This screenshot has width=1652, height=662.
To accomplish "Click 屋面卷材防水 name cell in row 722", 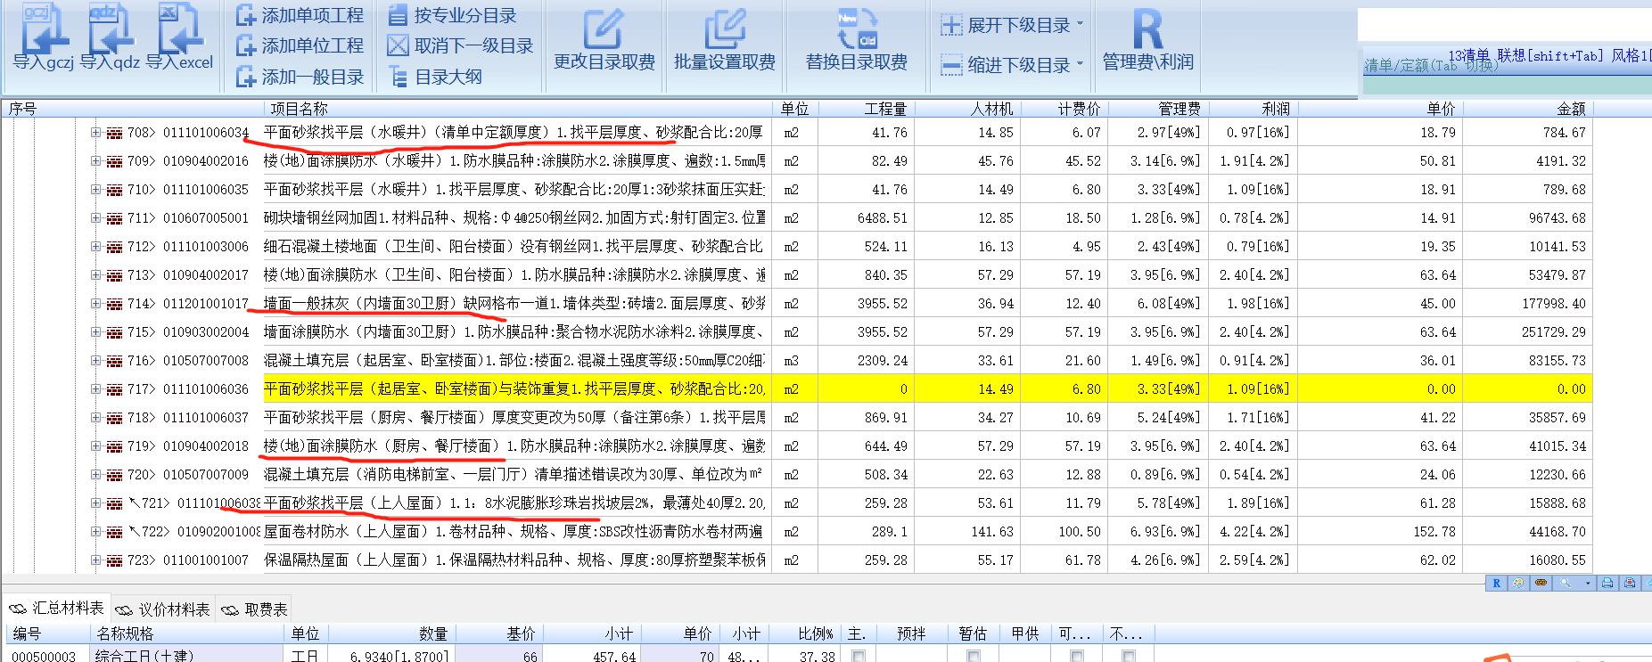I will pyautogui.click(x=517, y=532).
